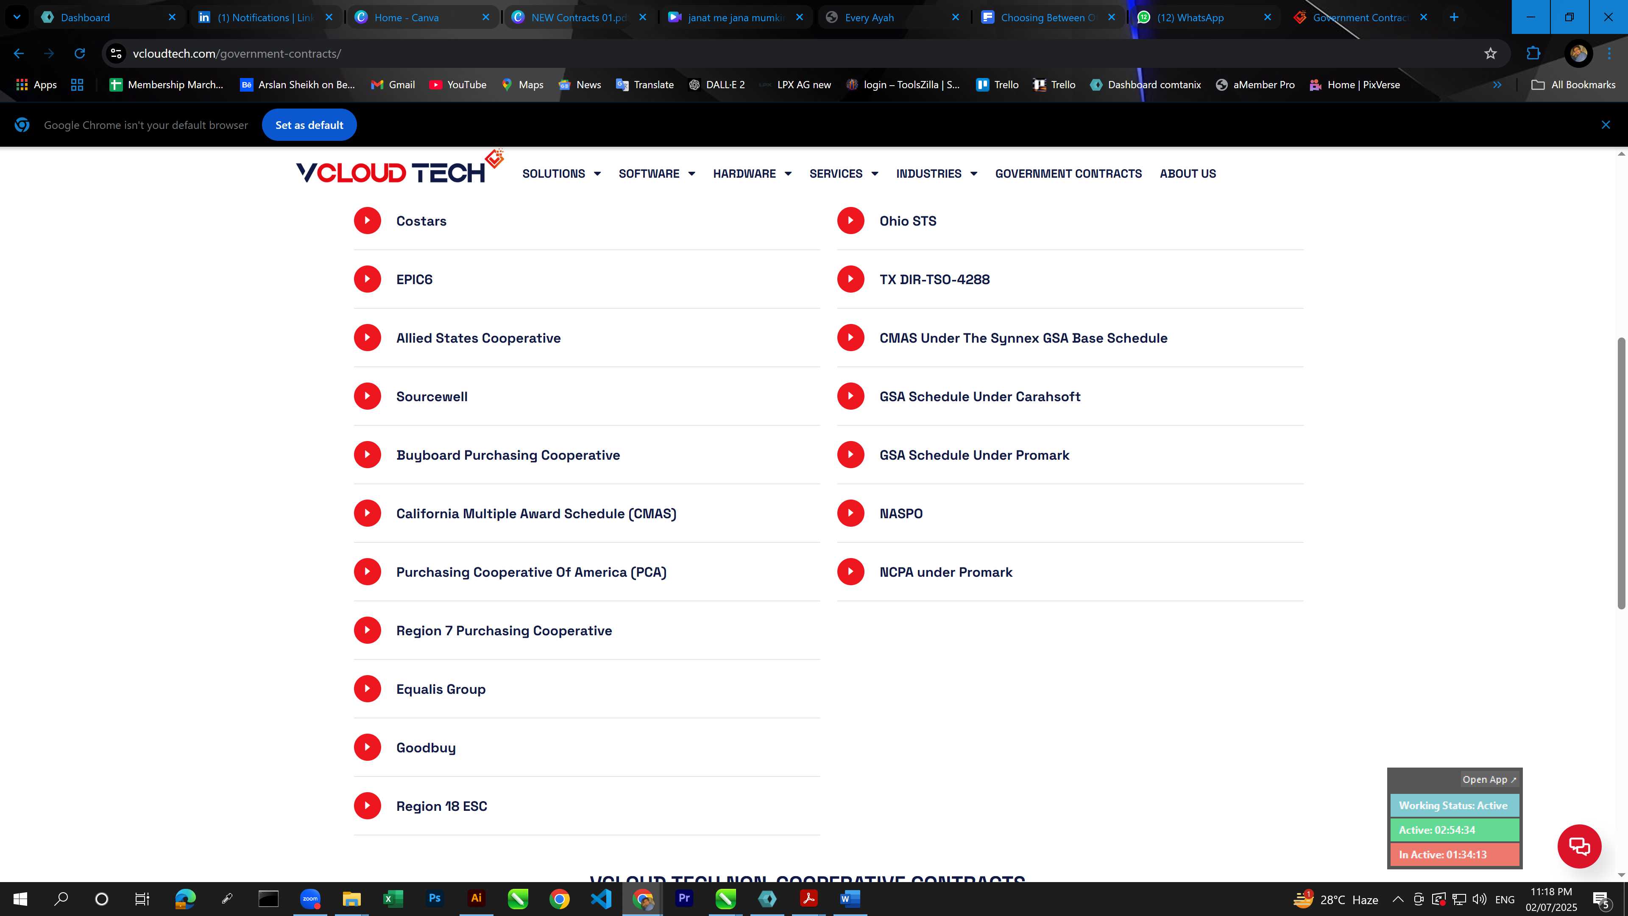Viewport: 1628px width, 916px height.
Task: Open a new browser tab
Action: pos(1454,17)
